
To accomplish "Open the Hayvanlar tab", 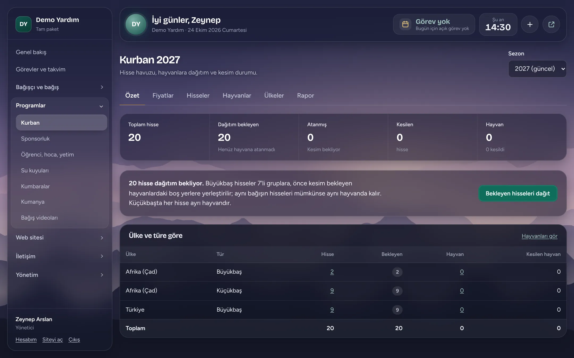I will click(x=237, y=95).
